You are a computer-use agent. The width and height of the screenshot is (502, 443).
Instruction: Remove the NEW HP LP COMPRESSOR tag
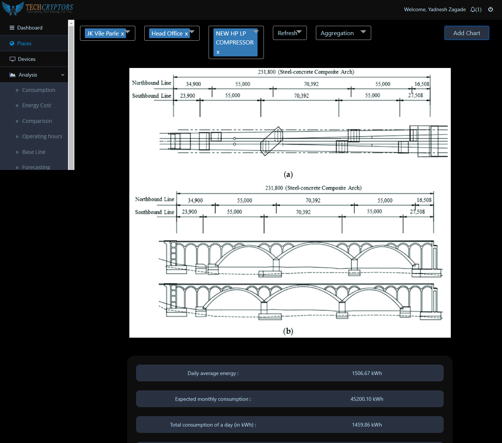coord(218,52)
